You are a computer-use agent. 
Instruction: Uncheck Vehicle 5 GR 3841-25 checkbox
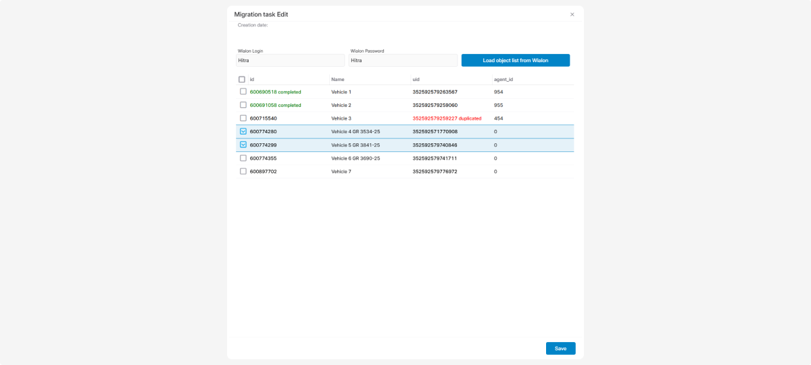pos(243,145)
